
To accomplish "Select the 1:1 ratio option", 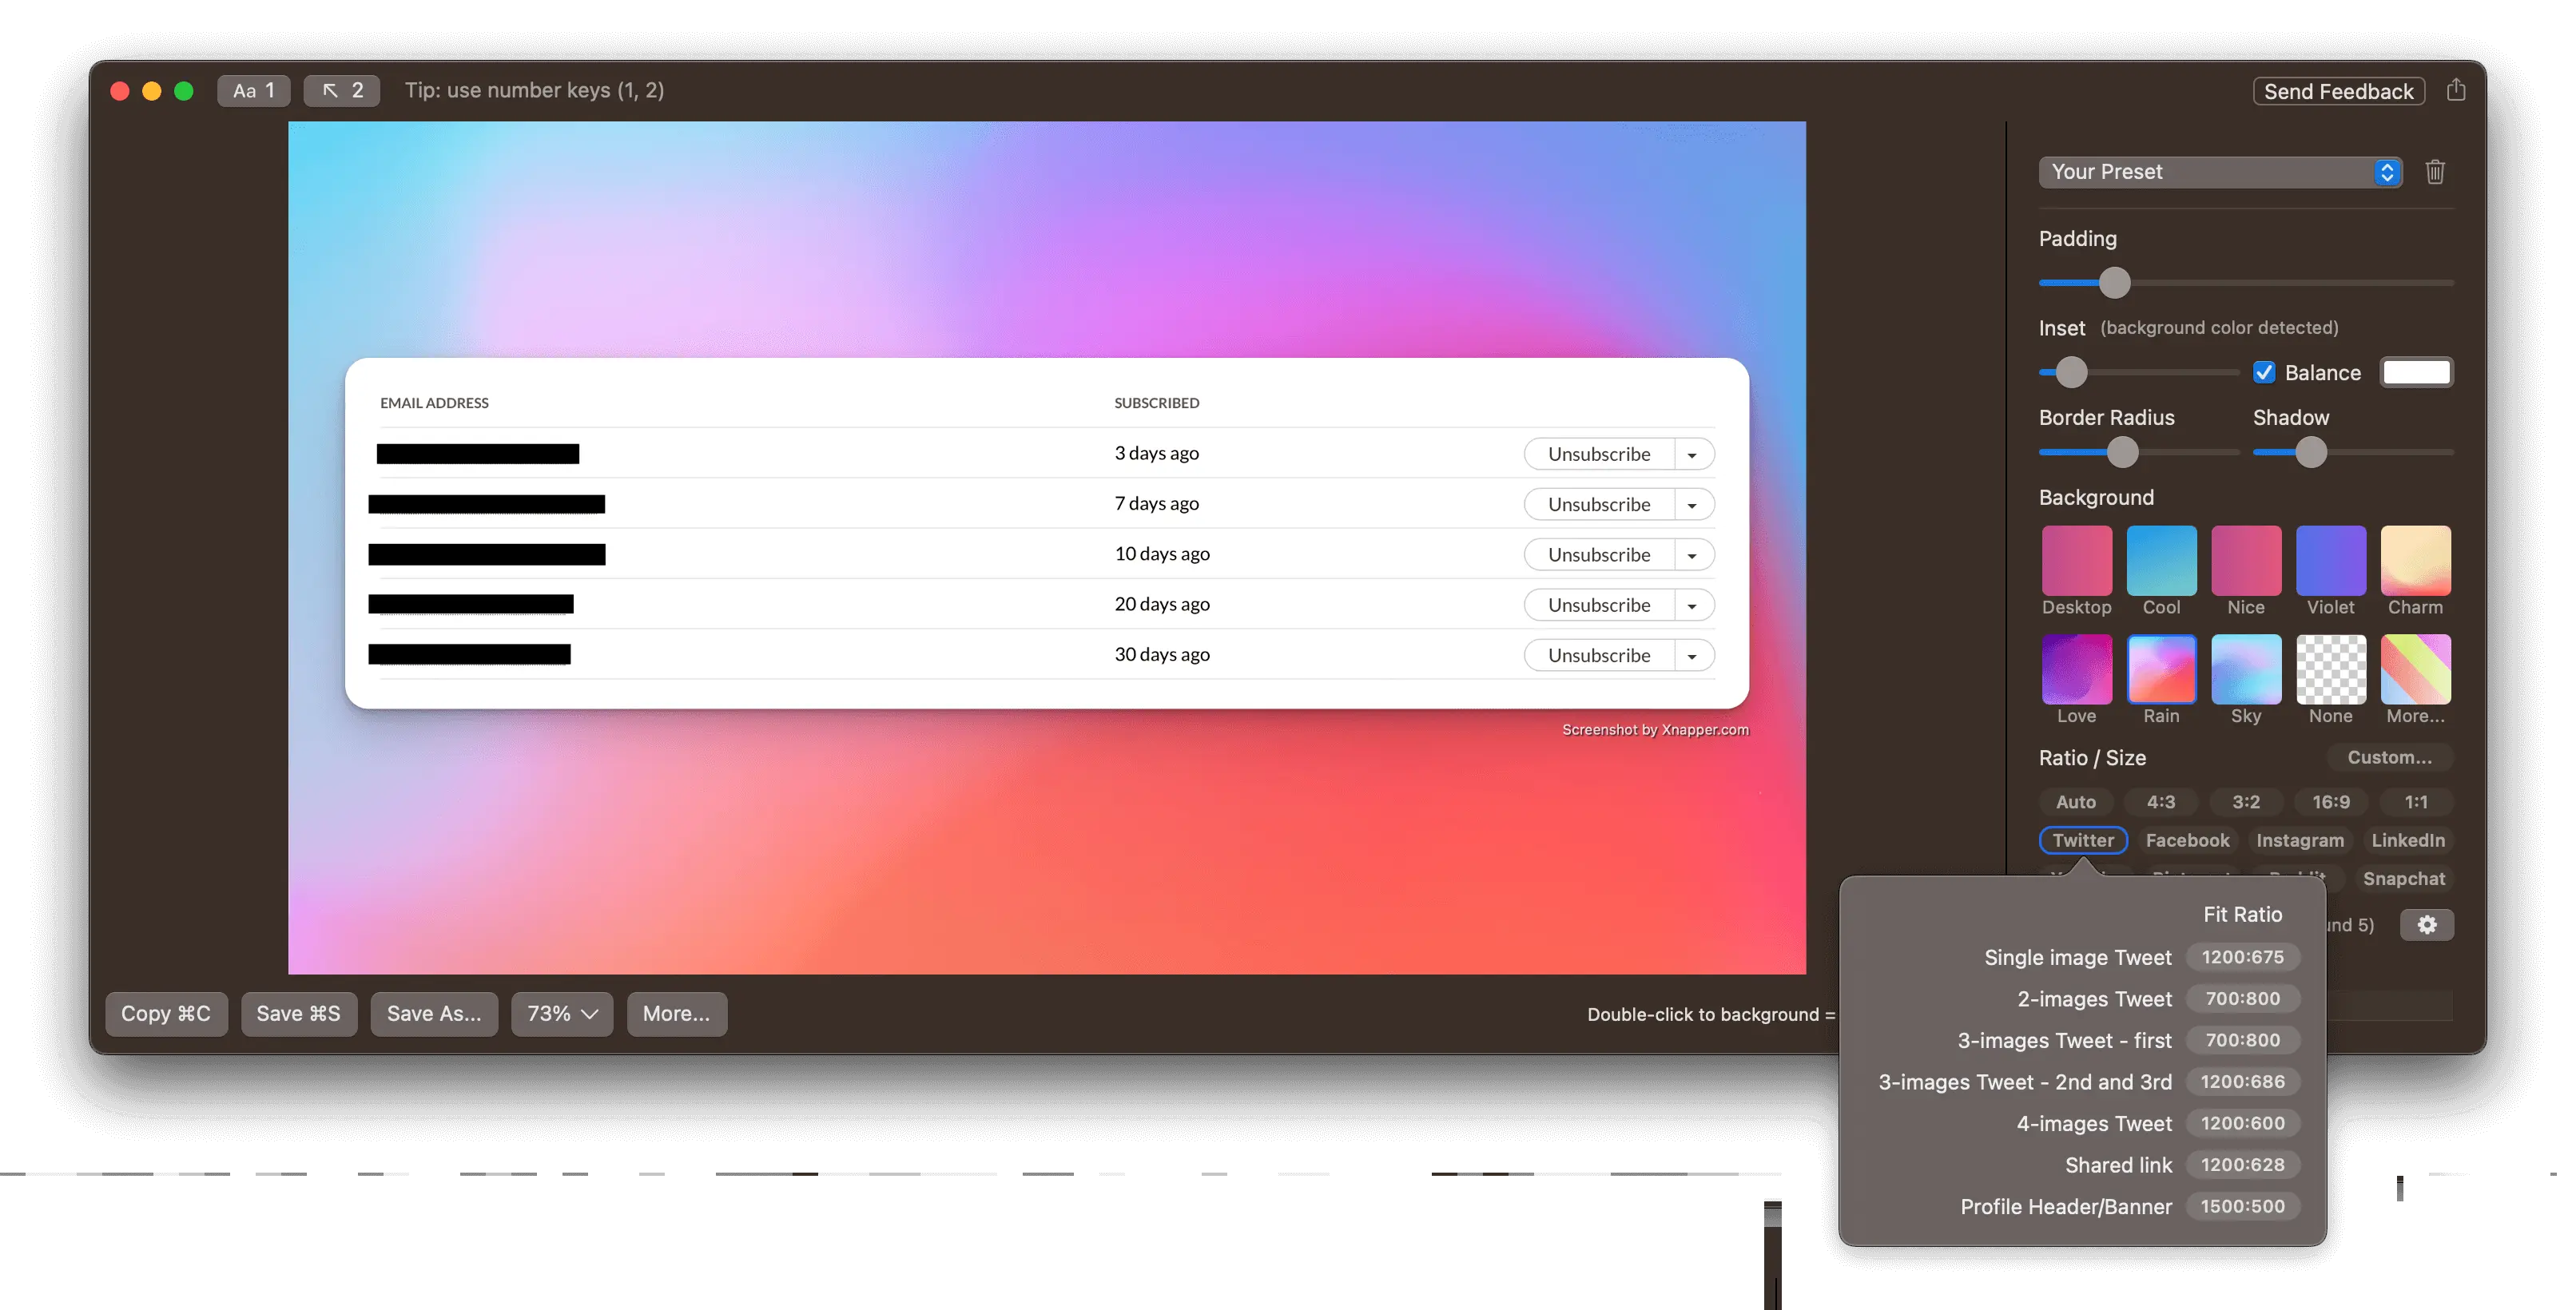I will click(x=2416, y=802).
